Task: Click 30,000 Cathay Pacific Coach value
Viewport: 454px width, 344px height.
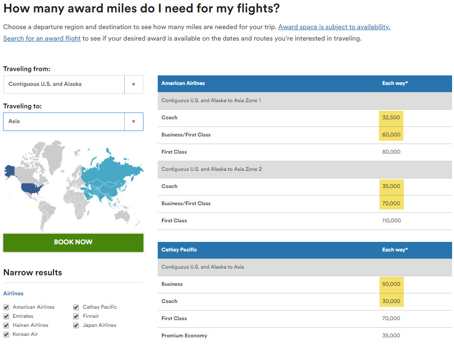Action: [x=391, y=301]
